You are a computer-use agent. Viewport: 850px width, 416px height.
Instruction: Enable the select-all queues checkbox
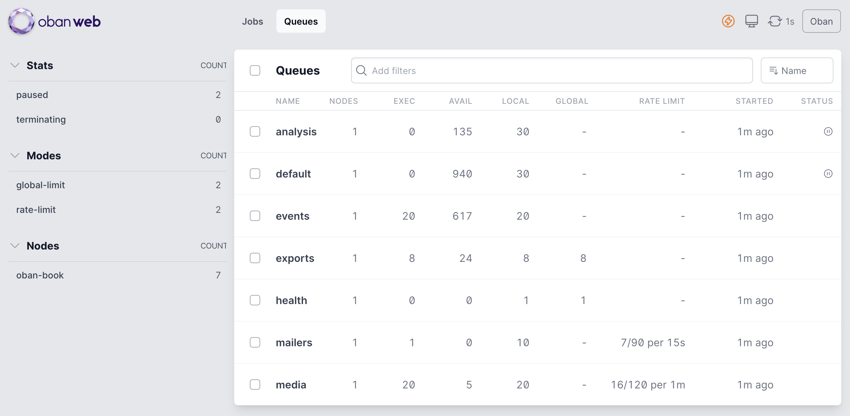pos(255,70)
